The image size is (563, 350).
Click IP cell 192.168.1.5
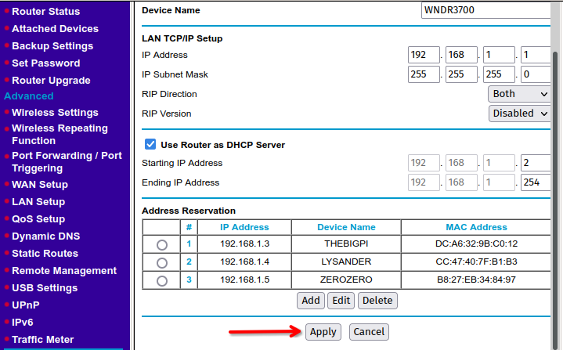coord(244,280)
